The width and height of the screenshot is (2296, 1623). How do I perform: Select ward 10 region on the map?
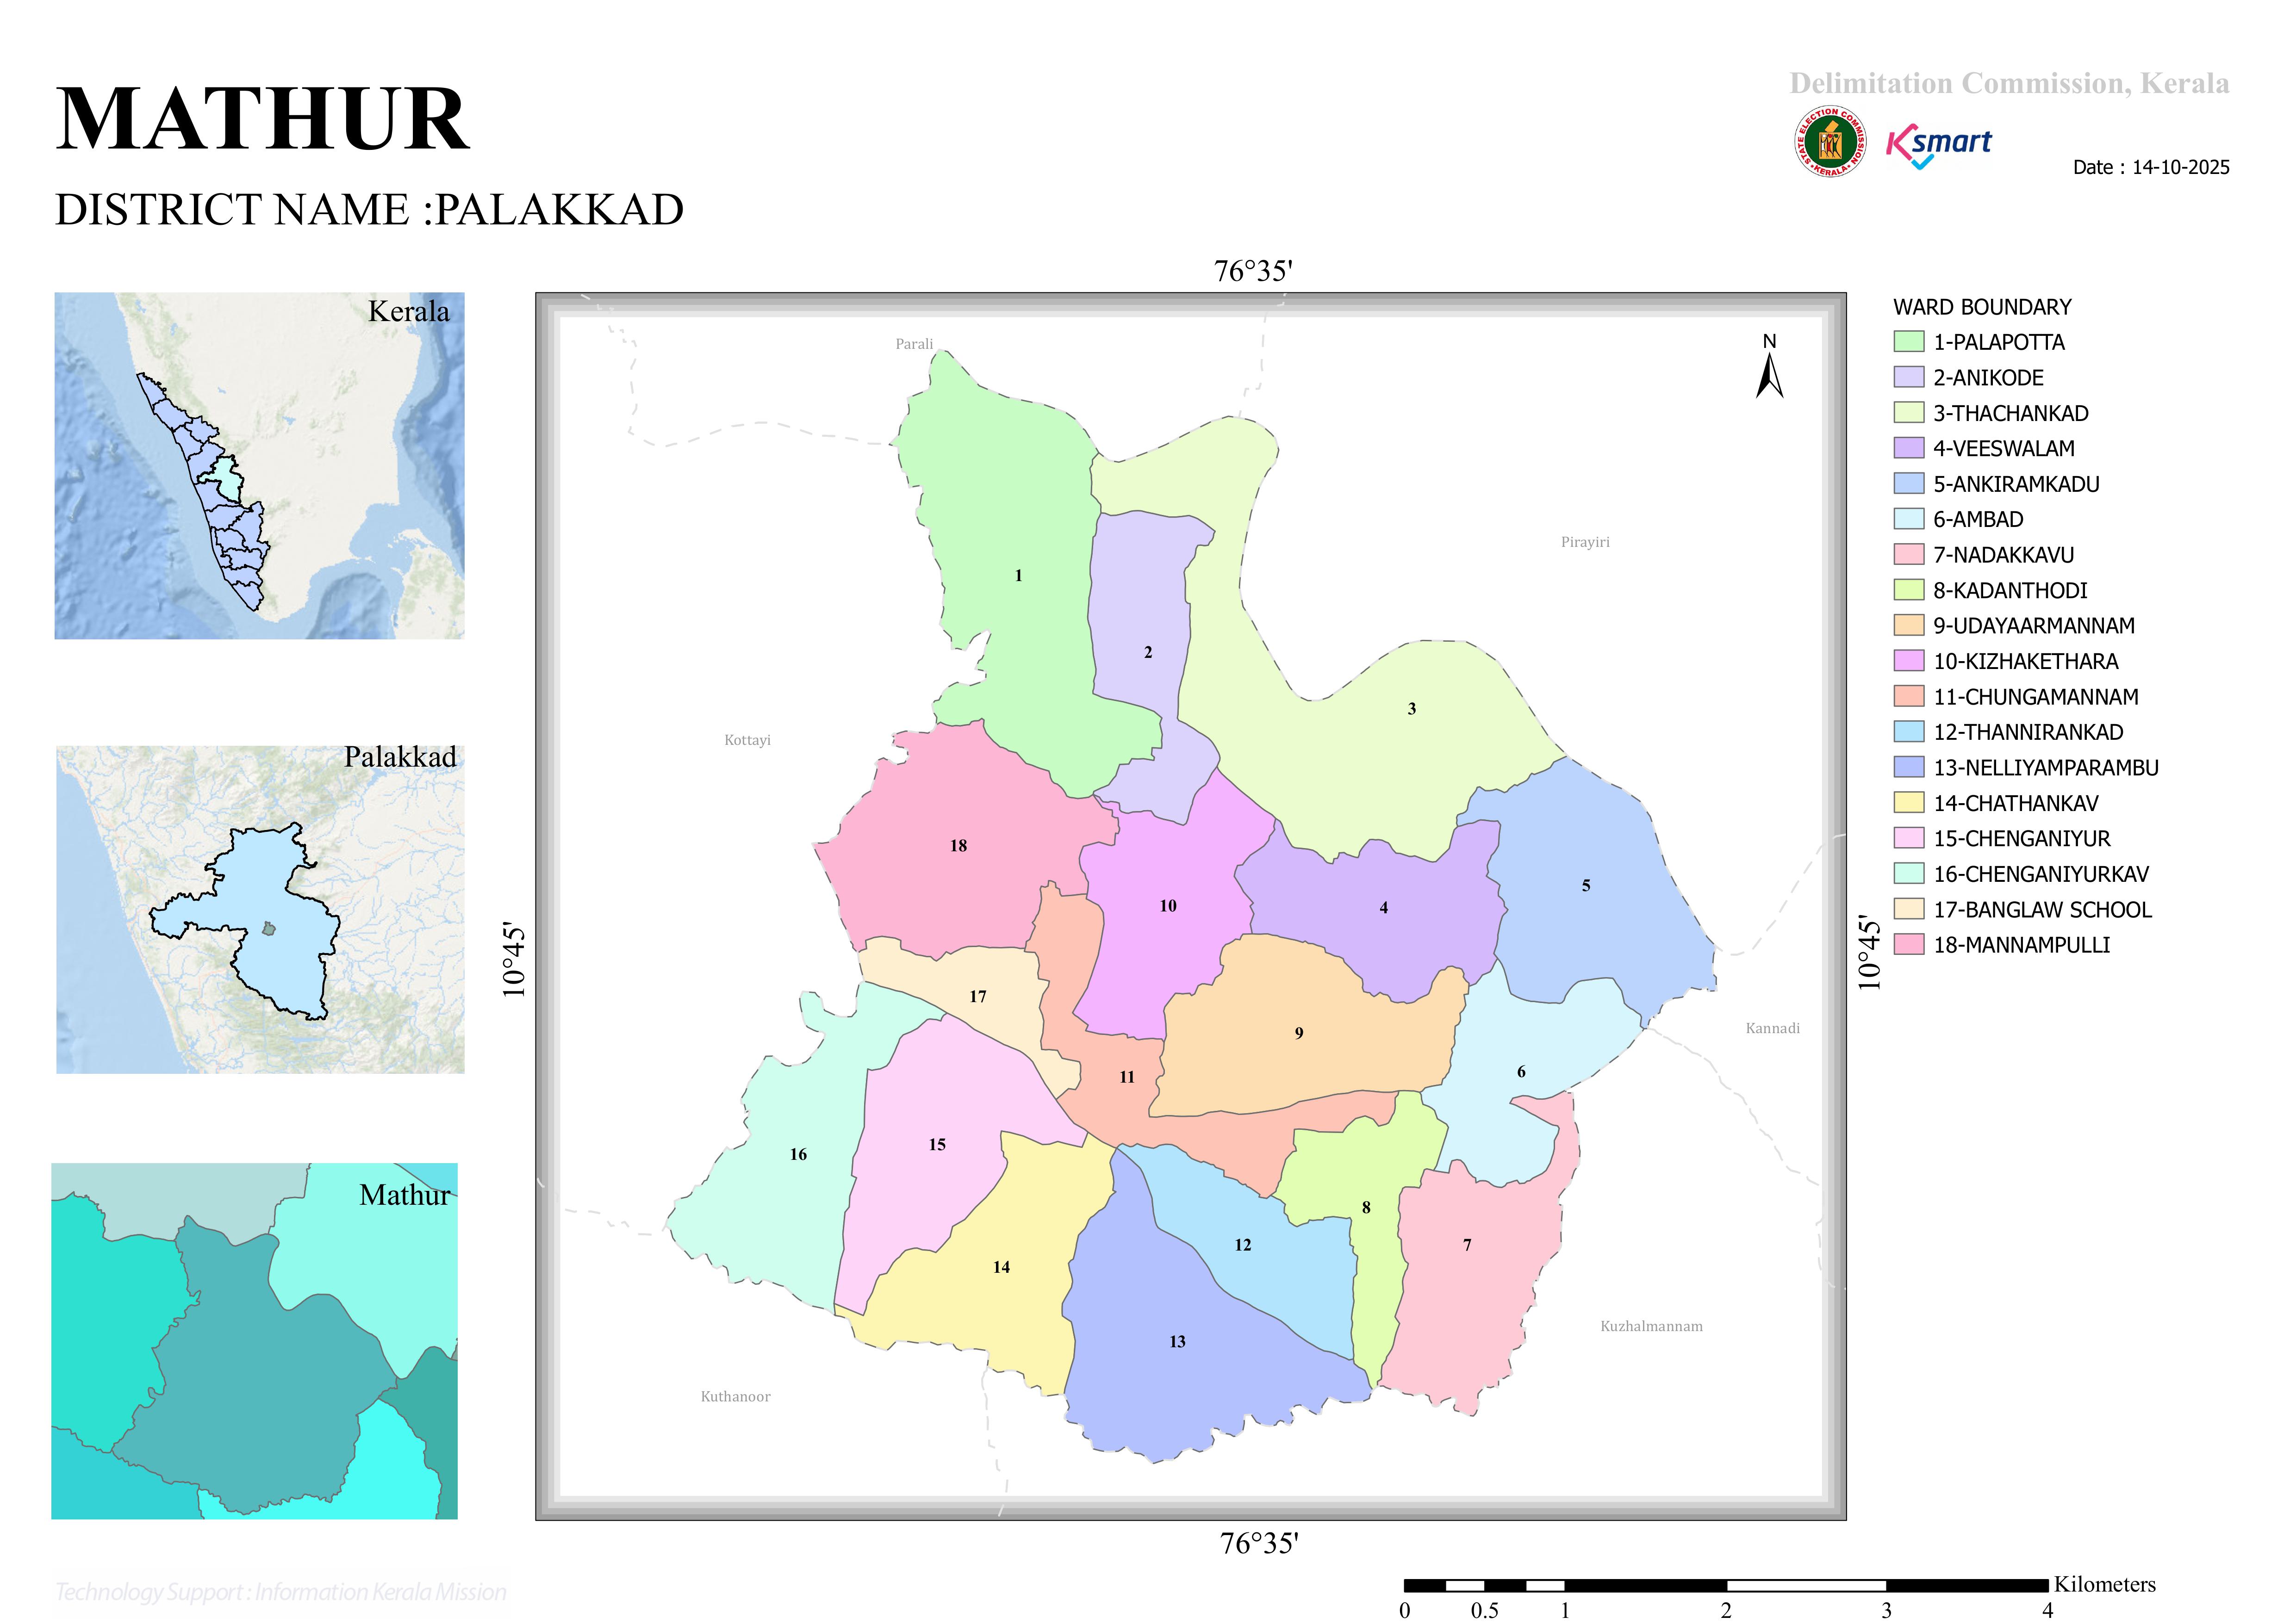(x=1168, y=906)
